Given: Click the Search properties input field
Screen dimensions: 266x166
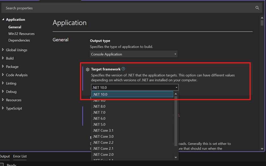Looking at the screenshot, I should (x=127, y=8).
